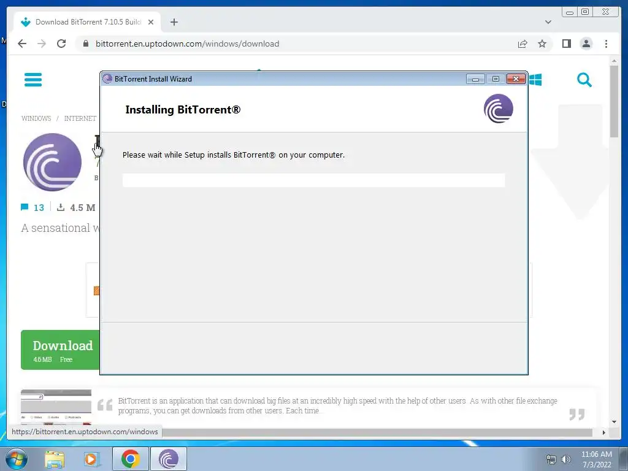The height and width of the screenshot is (471, 628).
Task: Click the volume speaker tray icon
Action: coord(566,459)
